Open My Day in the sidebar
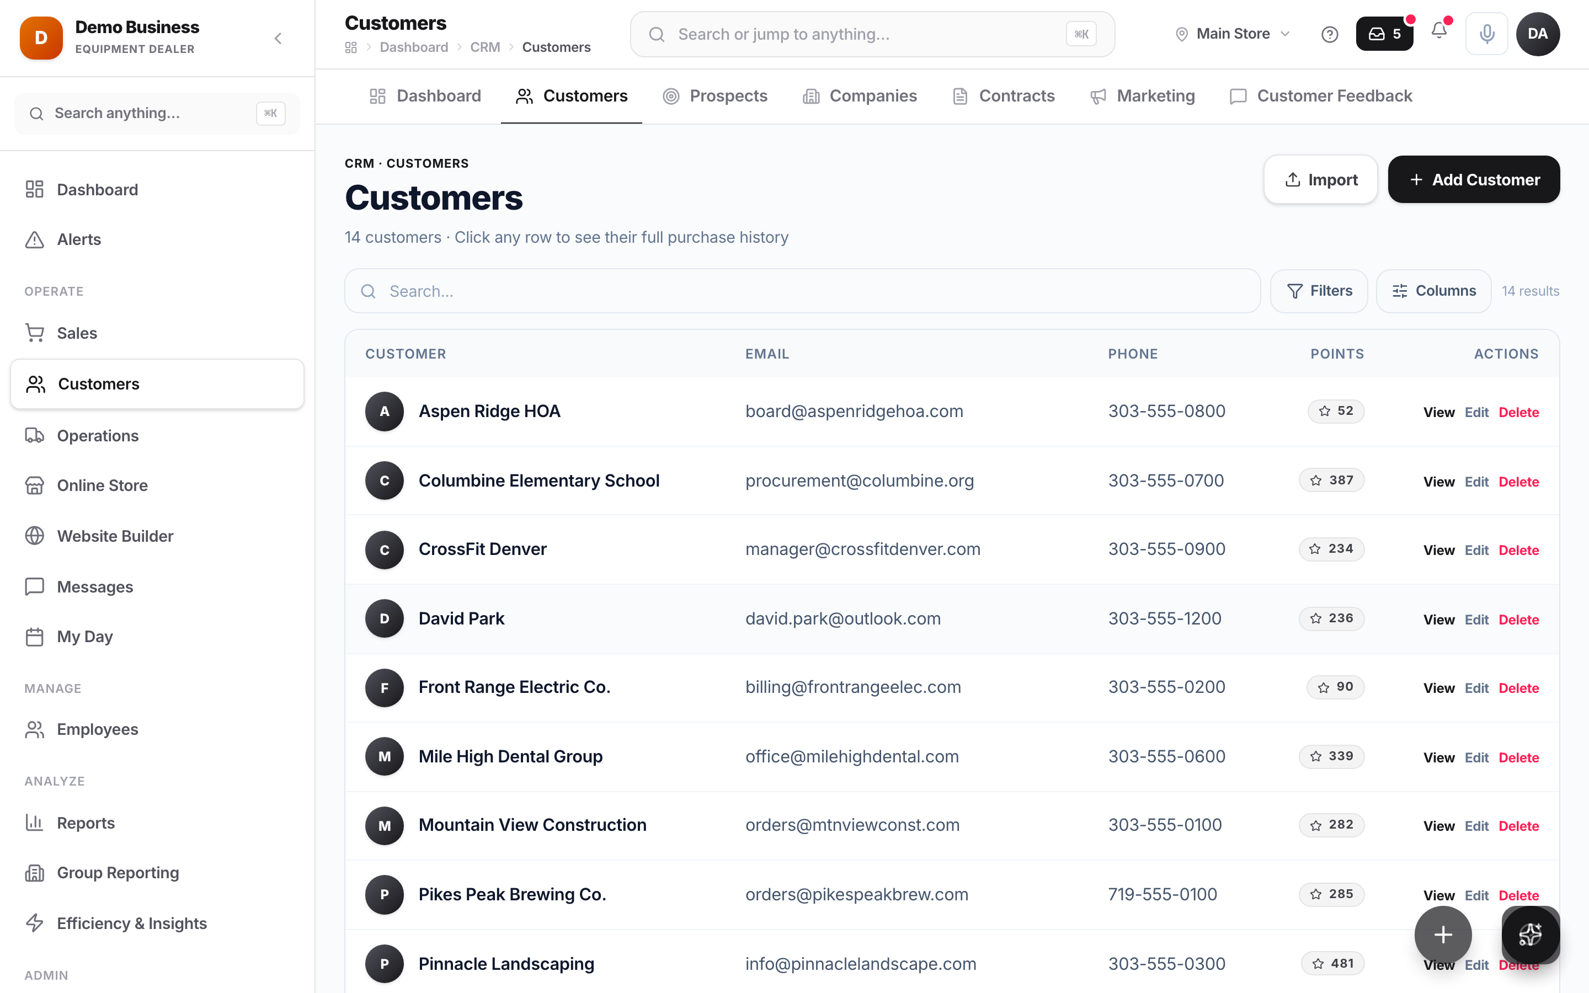 [x=157, y=637]
